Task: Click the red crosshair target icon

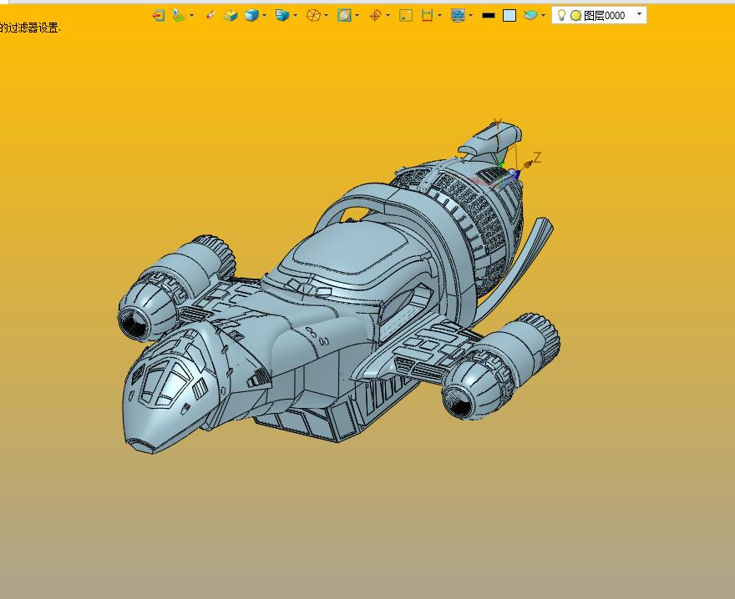Action: pyautogui.click(x=375, y=16)
